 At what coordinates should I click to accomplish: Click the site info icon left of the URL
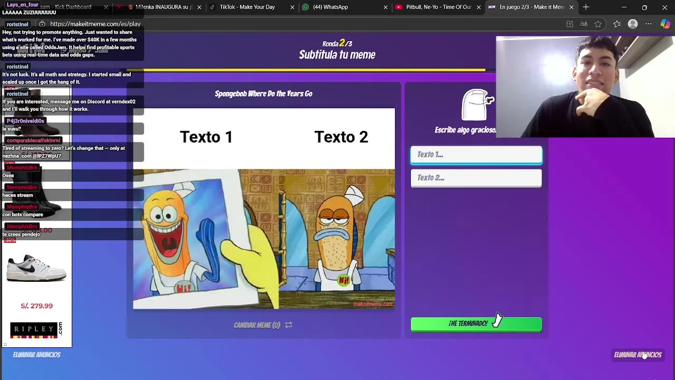[x=42, y=24]
